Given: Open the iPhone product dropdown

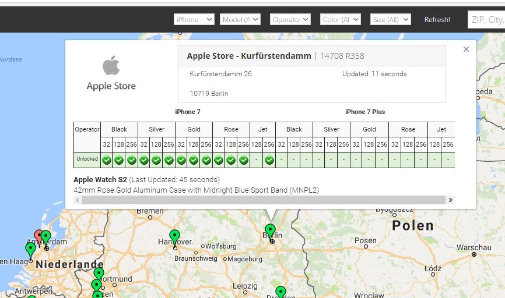Looking at the screenshot, I should coord(194,20).
